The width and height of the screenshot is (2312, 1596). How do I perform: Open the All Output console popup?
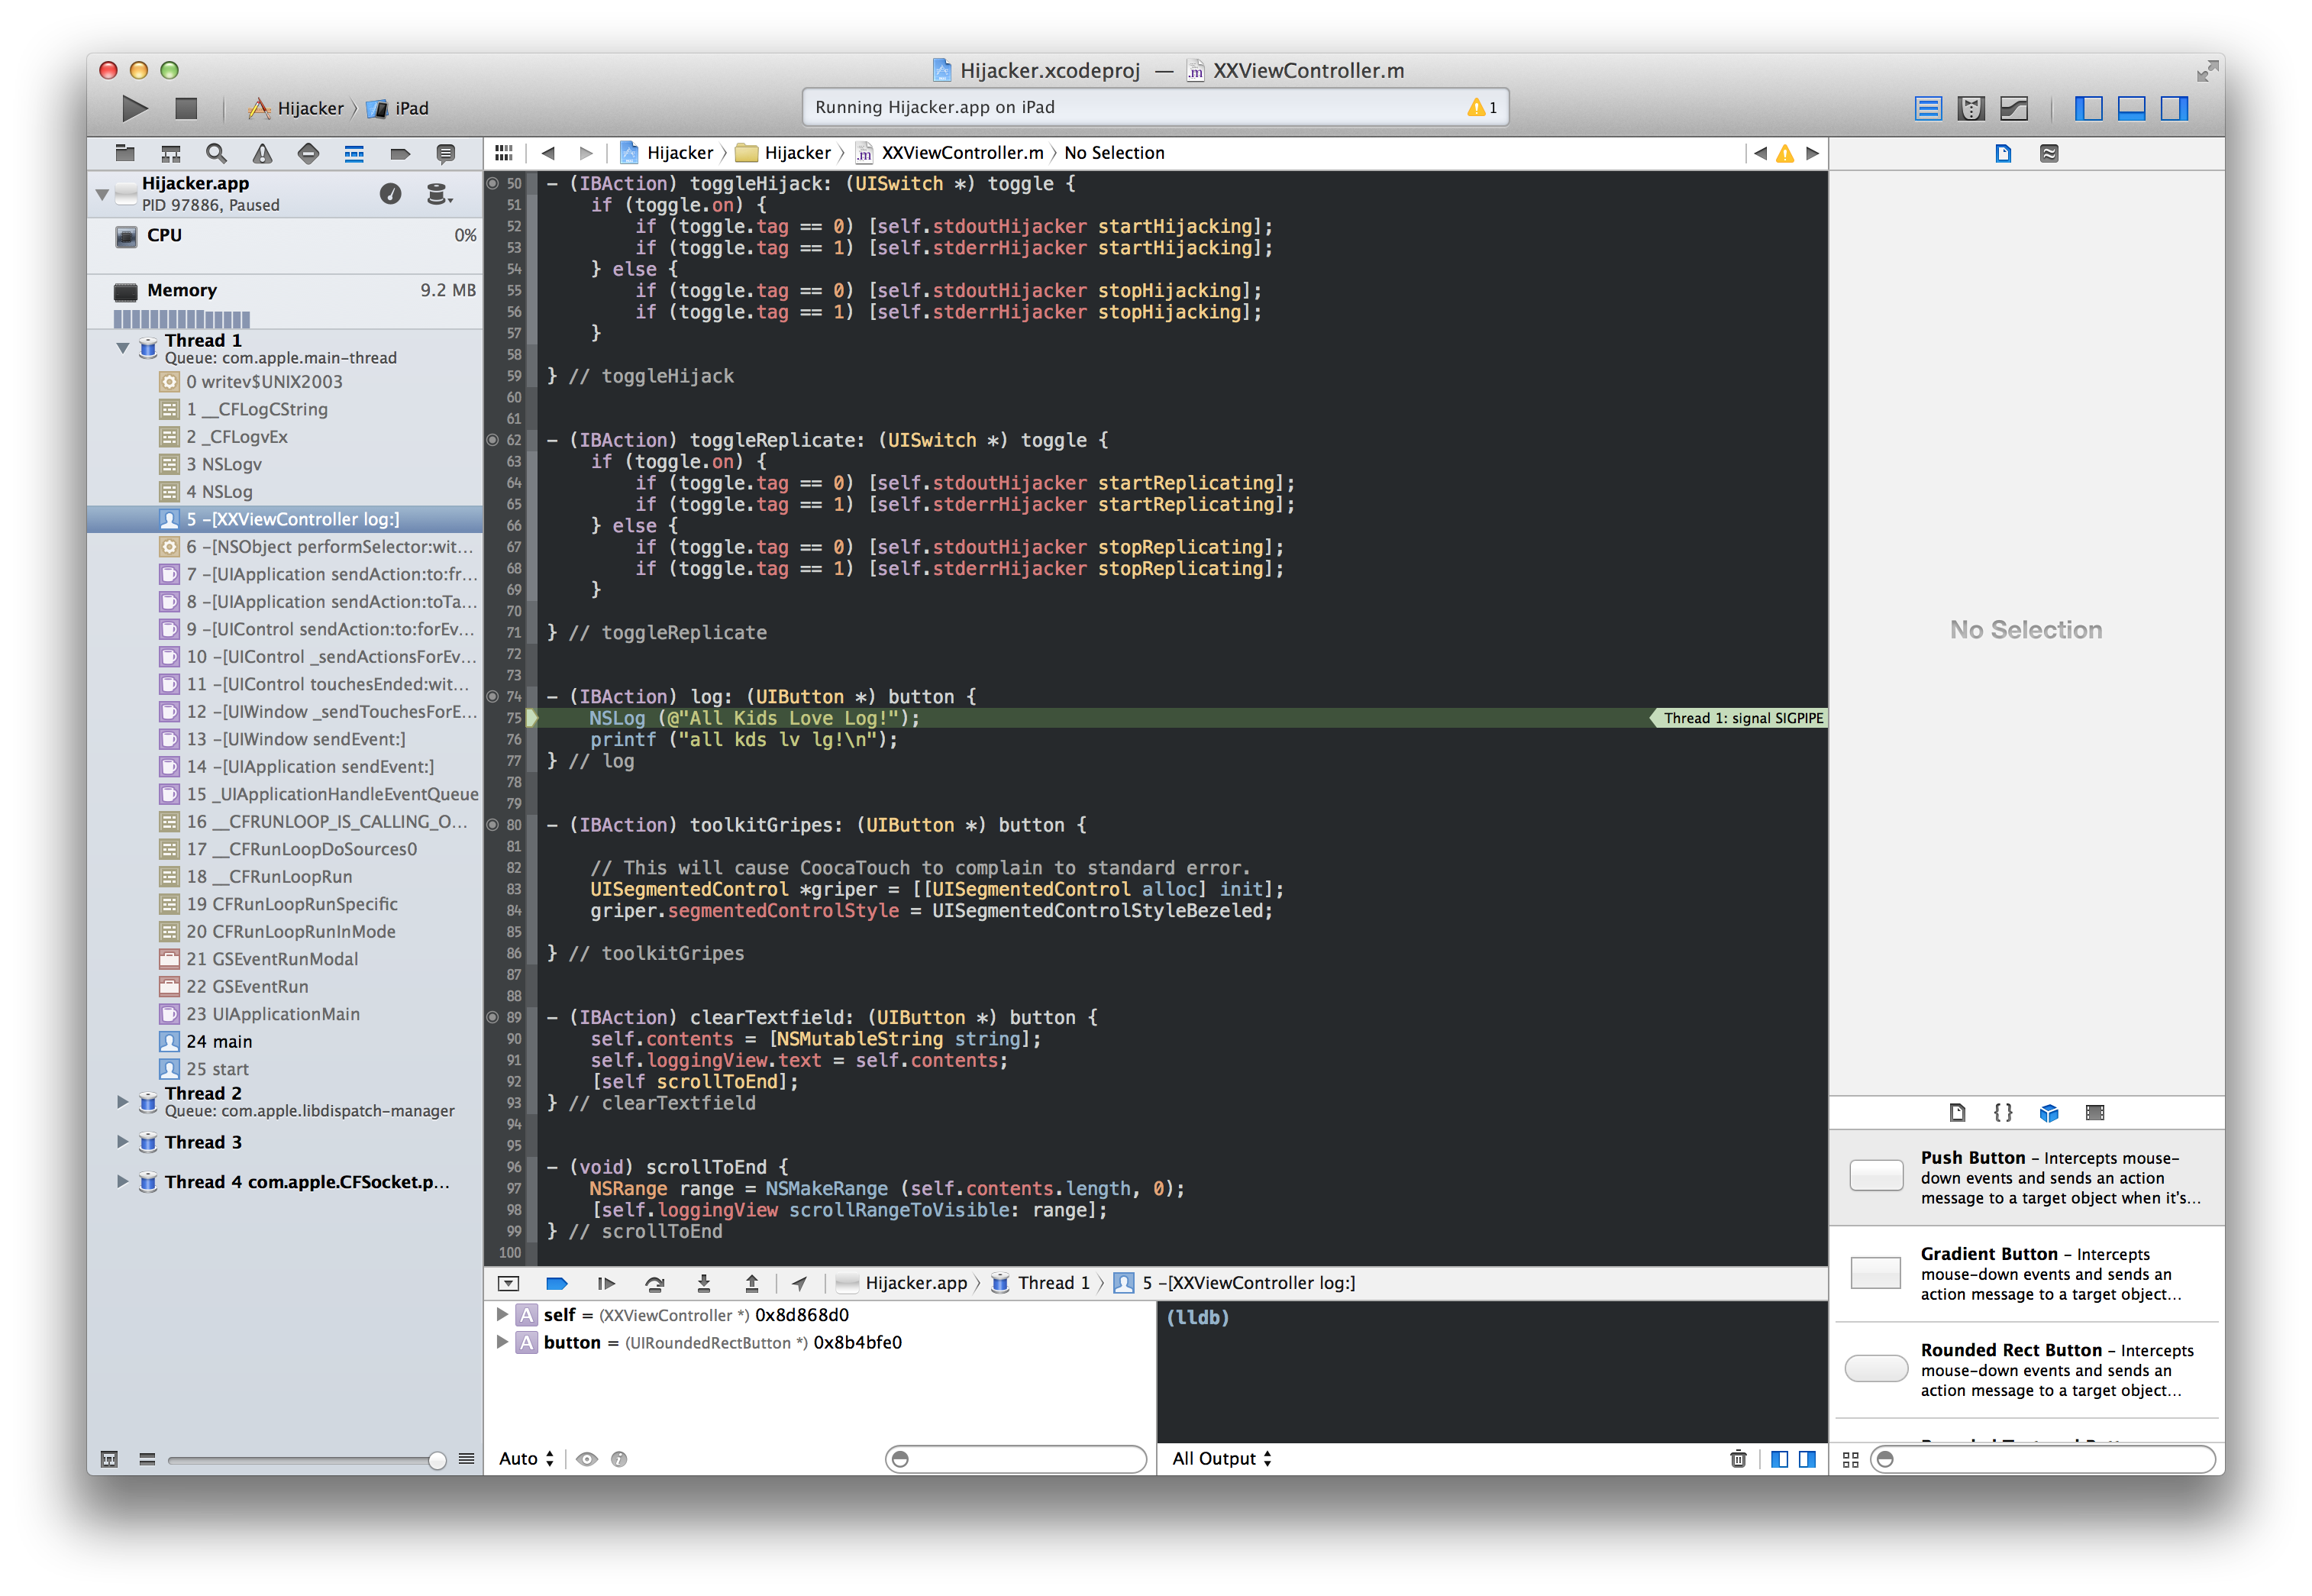tap(1222, 1459)
